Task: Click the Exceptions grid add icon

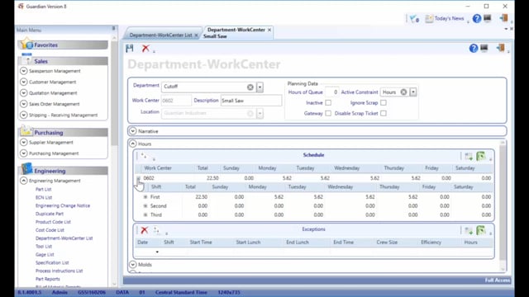Action: [156, 230]
